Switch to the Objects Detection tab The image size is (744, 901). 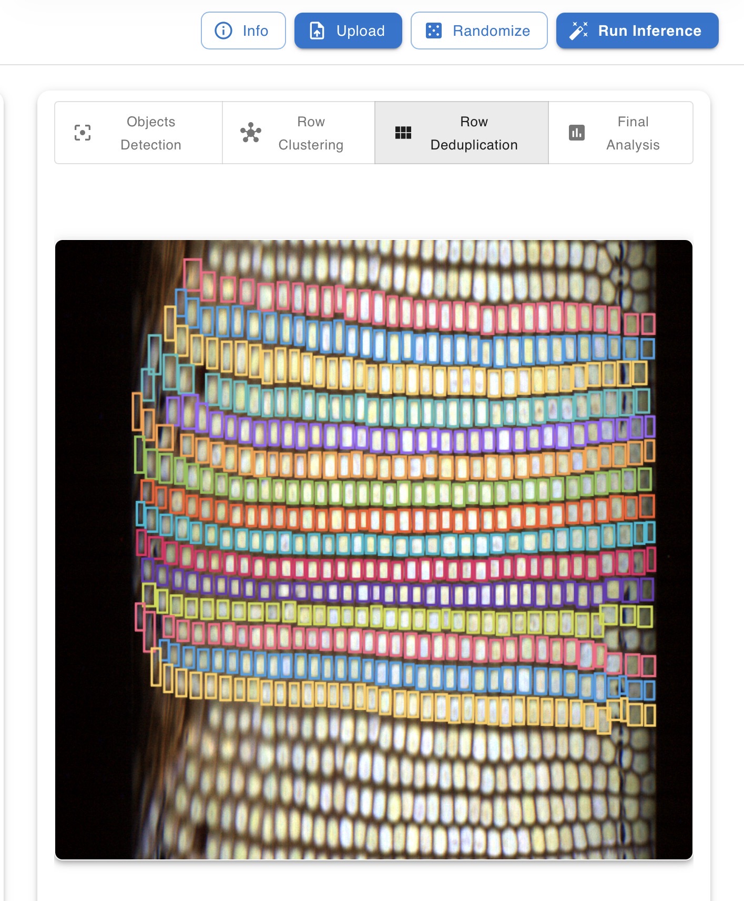coord(139,133)
